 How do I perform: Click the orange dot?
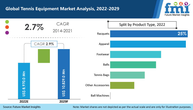(x=7, y=27)
